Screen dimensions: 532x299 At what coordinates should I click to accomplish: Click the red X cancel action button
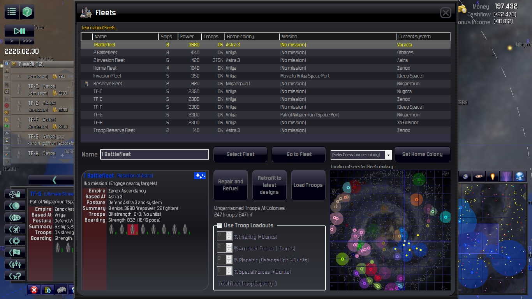(x=34, y=290)
